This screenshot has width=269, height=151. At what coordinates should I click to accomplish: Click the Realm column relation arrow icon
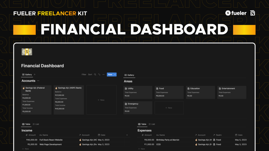(214, 135)
